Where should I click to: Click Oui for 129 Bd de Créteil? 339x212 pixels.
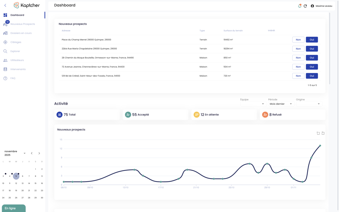[312, 76]
